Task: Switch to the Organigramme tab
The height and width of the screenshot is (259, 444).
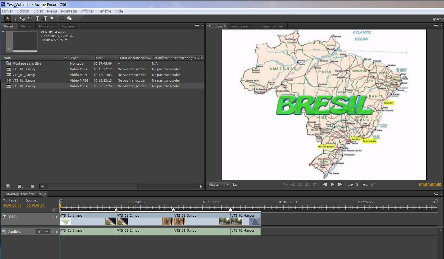Action: [x=271, y=26]
